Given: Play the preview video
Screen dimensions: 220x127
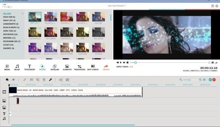Looking at the screenshot, I should (x=121, y=63).
